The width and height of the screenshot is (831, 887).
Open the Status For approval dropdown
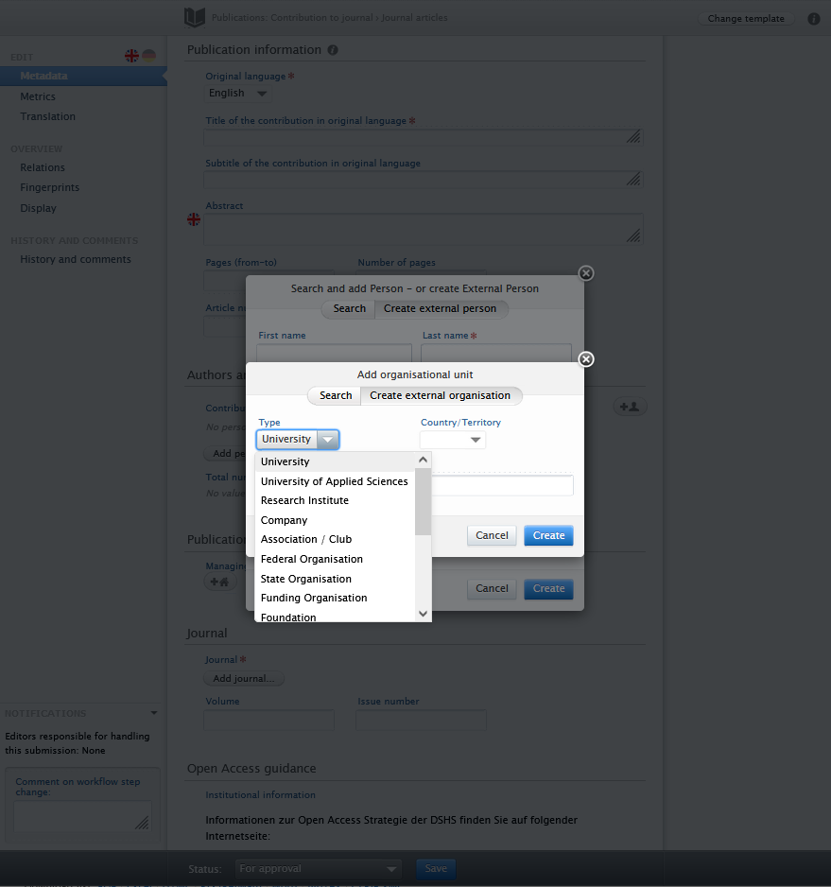pos(319,868)
